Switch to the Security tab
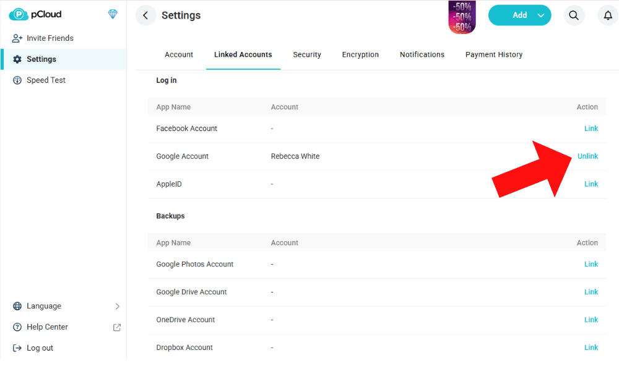The image size is (619, 371). pyautogui.click(x=307, y=54)
